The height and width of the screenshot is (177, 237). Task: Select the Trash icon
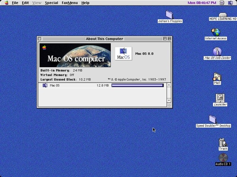pyautogui.click(x=223, y=142)
